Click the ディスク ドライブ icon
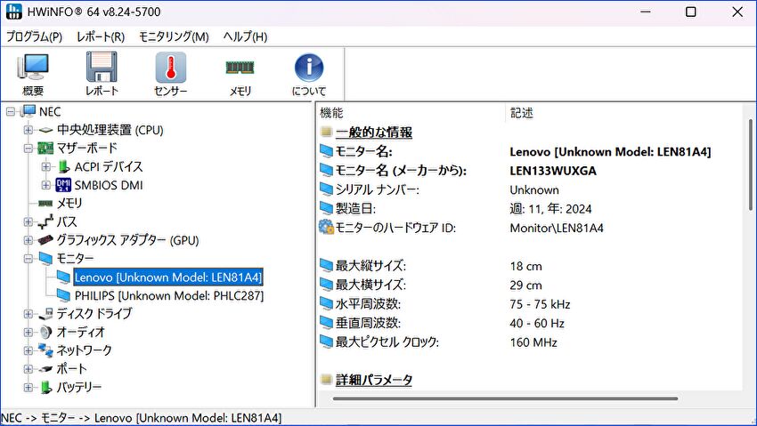This screenshot has width=757, height=426. [x=45, y=314]
